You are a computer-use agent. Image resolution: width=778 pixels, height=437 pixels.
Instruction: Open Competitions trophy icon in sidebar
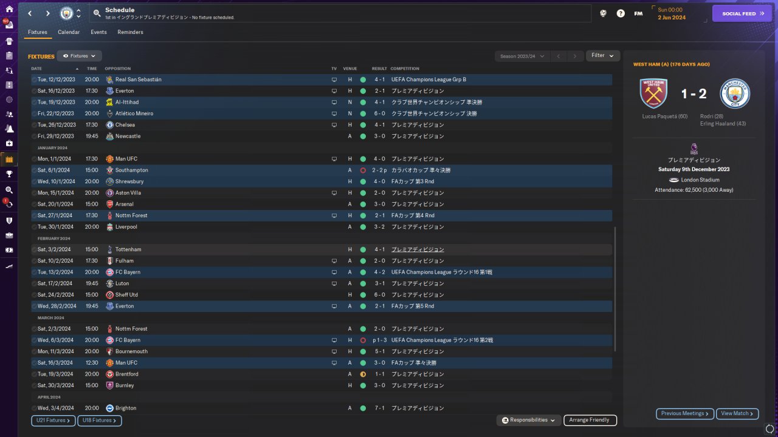point(9,174)
